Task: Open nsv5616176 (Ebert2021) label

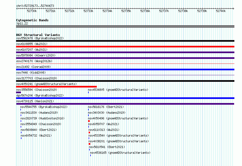Action: [106, 107]
